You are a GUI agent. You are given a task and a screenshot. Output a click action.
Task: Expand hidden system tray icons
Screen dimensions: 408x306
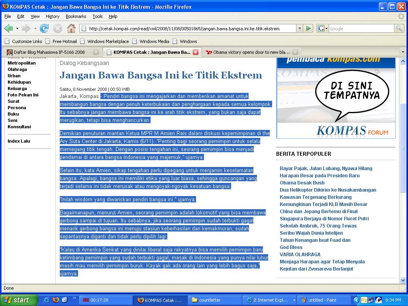pos(356,300)
